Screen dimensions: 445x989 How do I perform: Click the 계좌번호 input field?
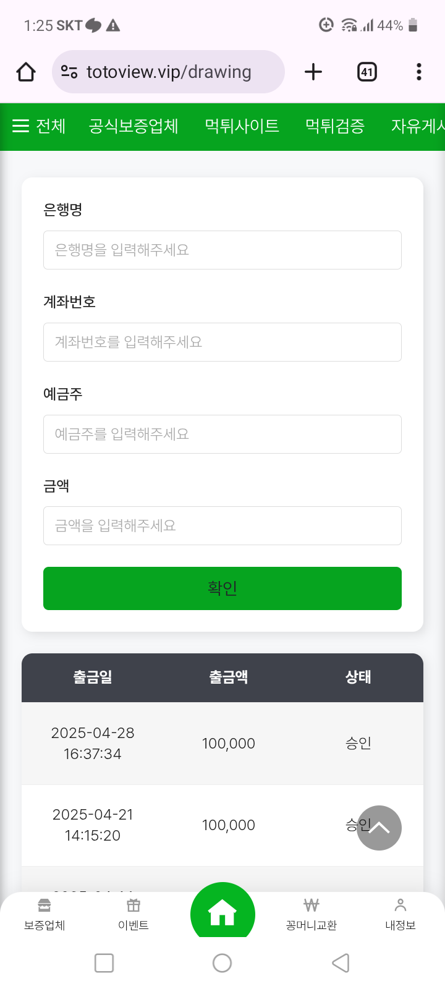click(222, 342)
